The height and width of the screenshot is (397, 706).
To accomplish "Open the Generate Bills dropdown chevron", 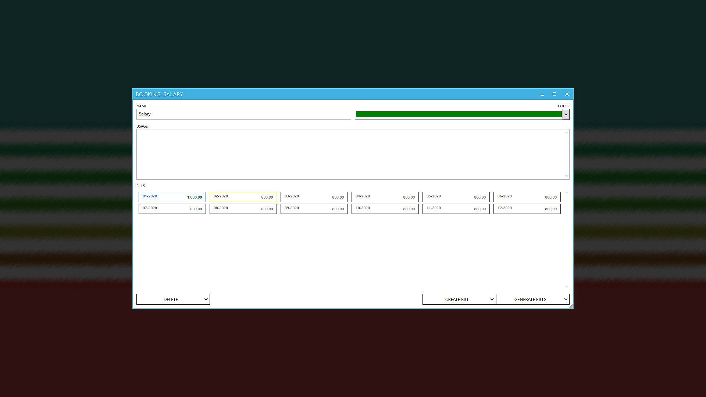I will pyautogui.click(x=566, y=299).
